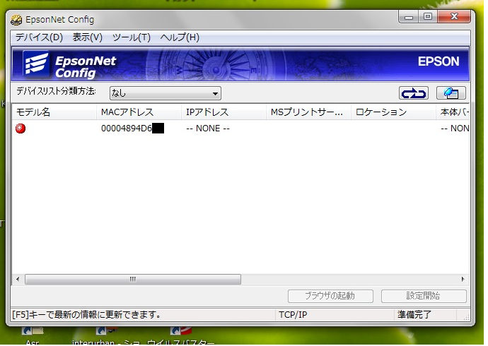Image resolution: width=488 pixels, height=346 pixels.
Task: Click the EpsonNet Config title bar icon
Action: pos(16,20)
